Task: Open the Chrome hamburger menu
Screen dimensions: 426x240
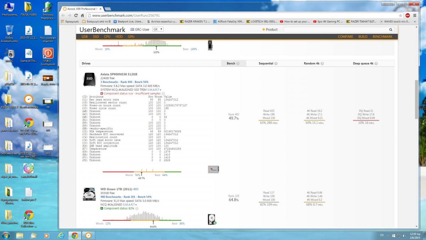Action: point(414,15)
